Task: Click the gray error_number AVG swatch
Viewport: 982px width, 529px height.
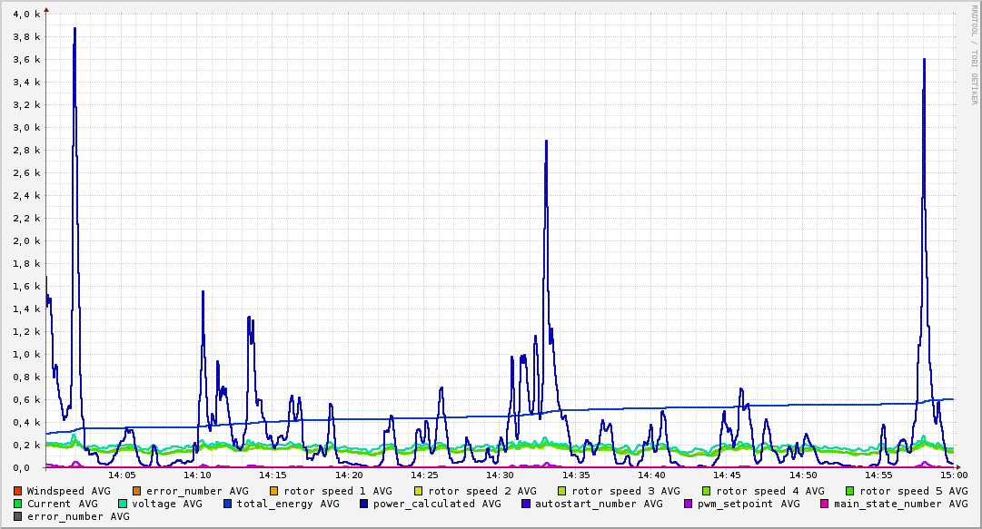Action: click(17, 516)
